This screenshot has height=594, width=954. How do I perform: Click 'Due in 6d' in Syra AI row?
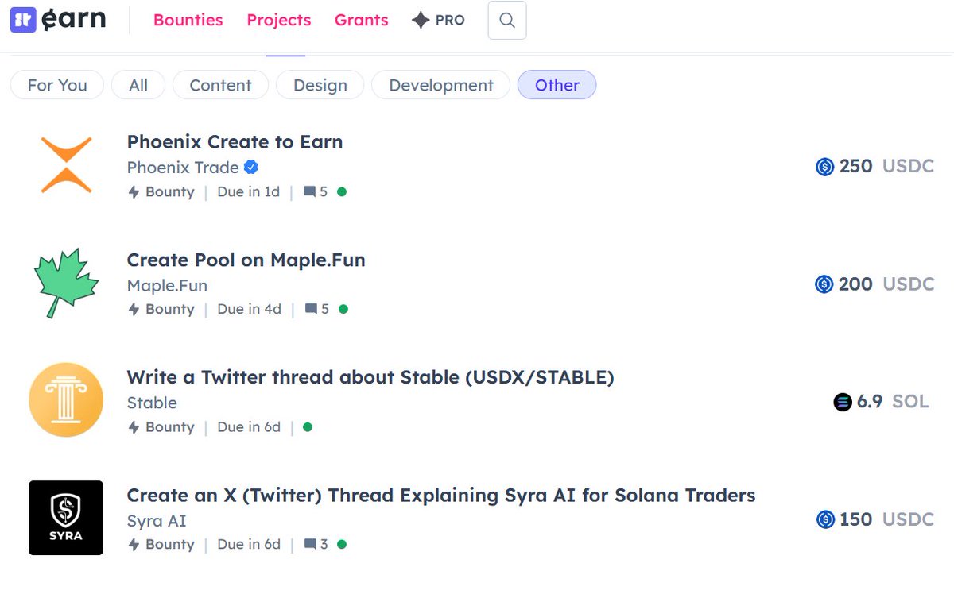click(x=250, y=545)
